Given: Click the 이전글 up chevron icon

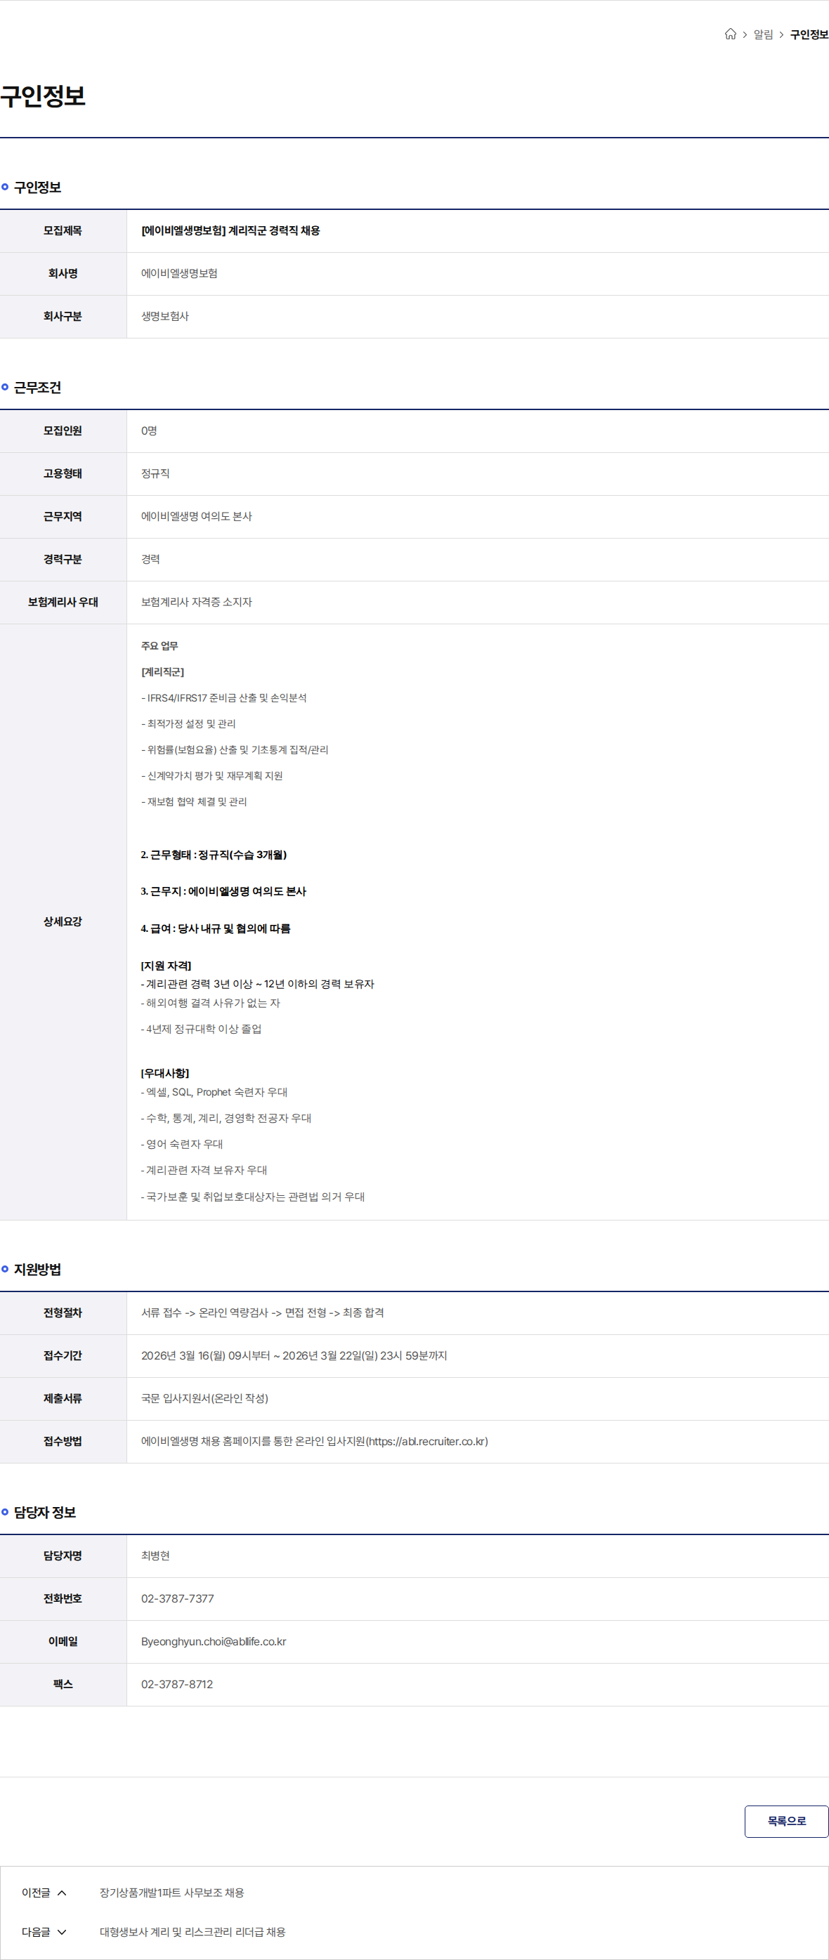Looking at the screenshot, I should coord(62,1893).
